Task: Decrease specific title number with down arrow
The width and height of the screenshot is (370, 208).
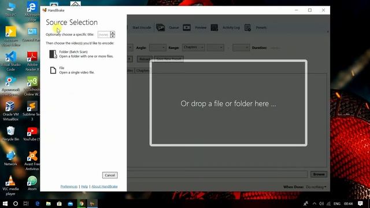Action: pyautogui.click(x=113, y=36)
